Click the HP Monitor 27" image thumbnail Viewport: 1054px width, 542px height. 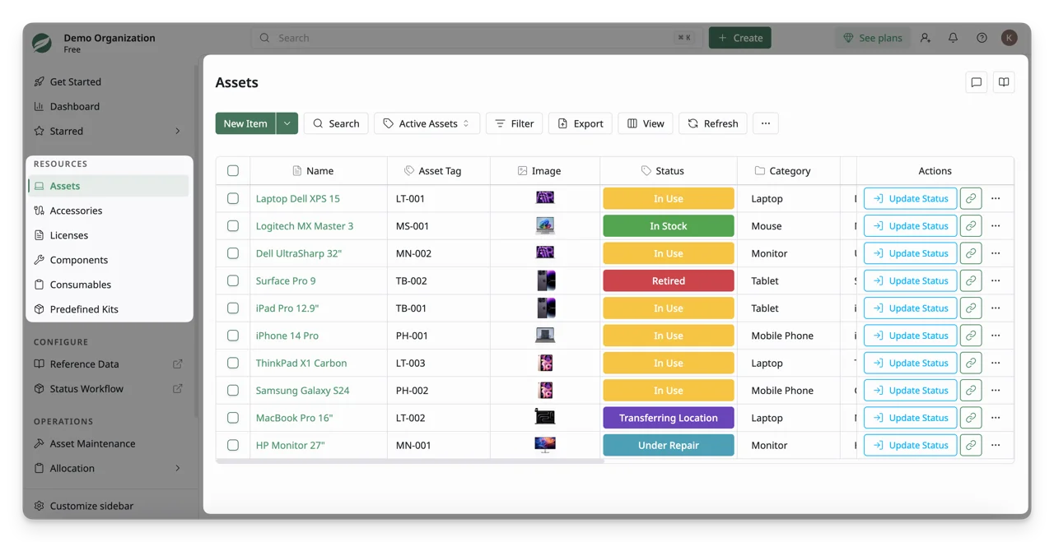[x=545, y=445]
